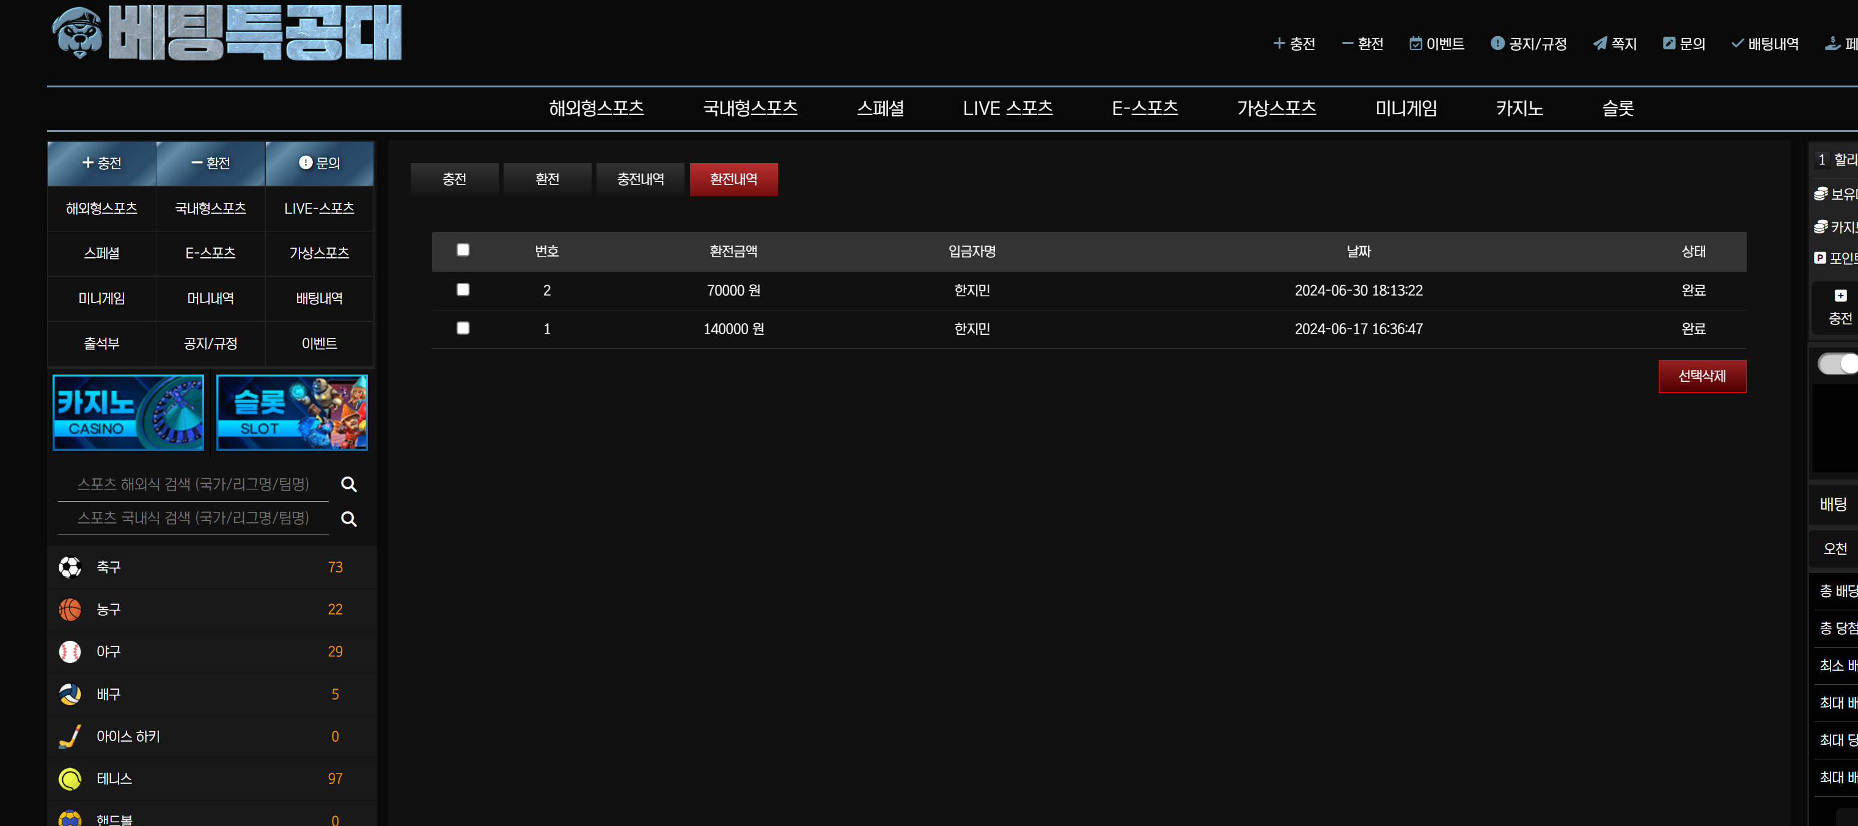
Task: Open LIVE 스포츠 from main navigation
Action: [1007, 109]
